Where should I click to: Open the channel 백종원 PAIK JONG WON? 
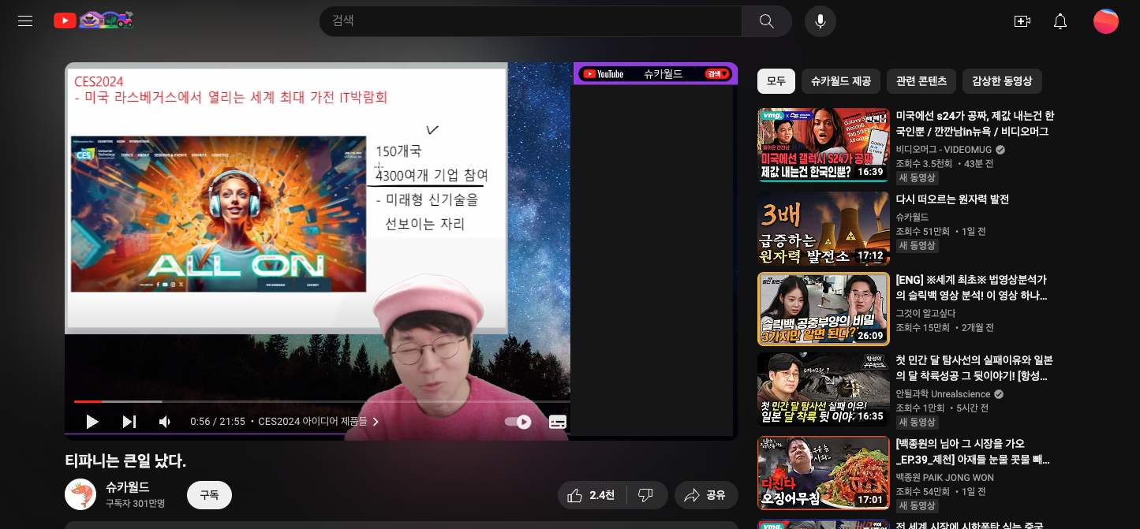[x=944, y=477]
